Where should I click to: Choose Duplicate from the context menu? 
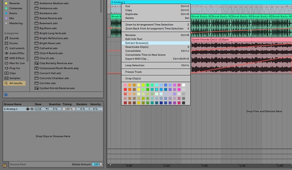click(x=156, y=14)
